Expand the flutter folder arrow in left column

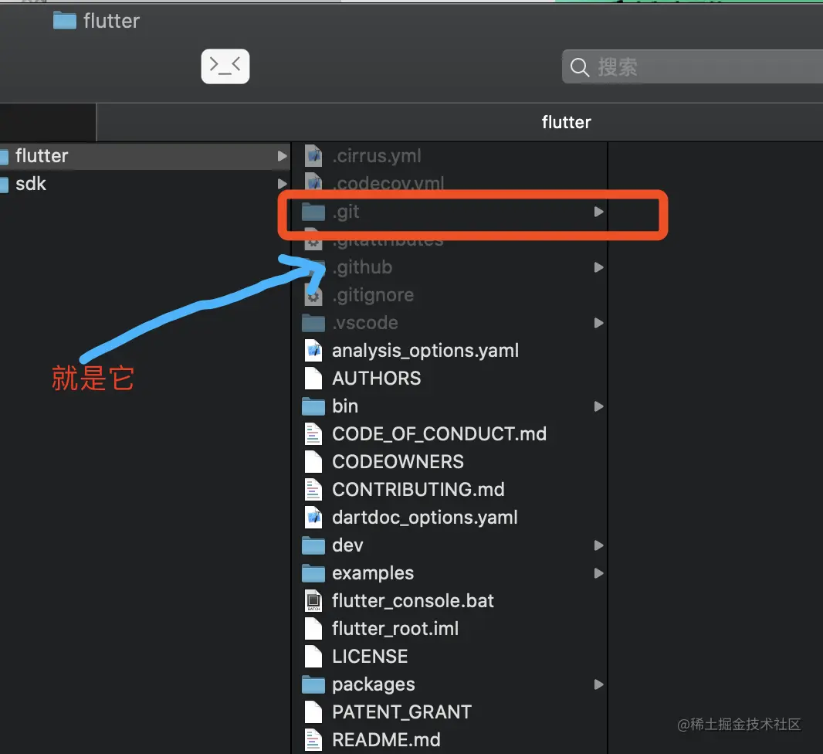(x=282, y=156)
